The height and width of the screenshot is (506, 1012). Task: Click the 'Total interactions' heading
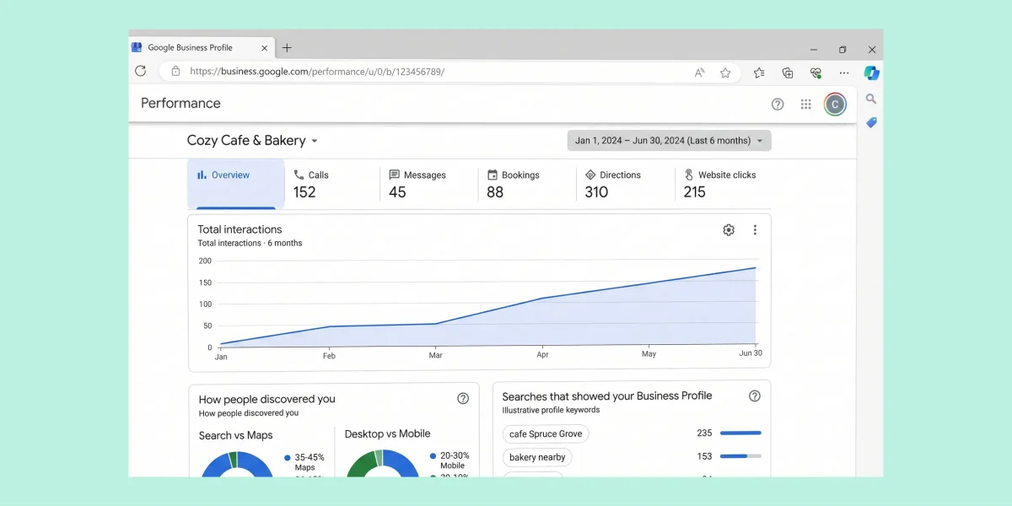tap(240, 229)
